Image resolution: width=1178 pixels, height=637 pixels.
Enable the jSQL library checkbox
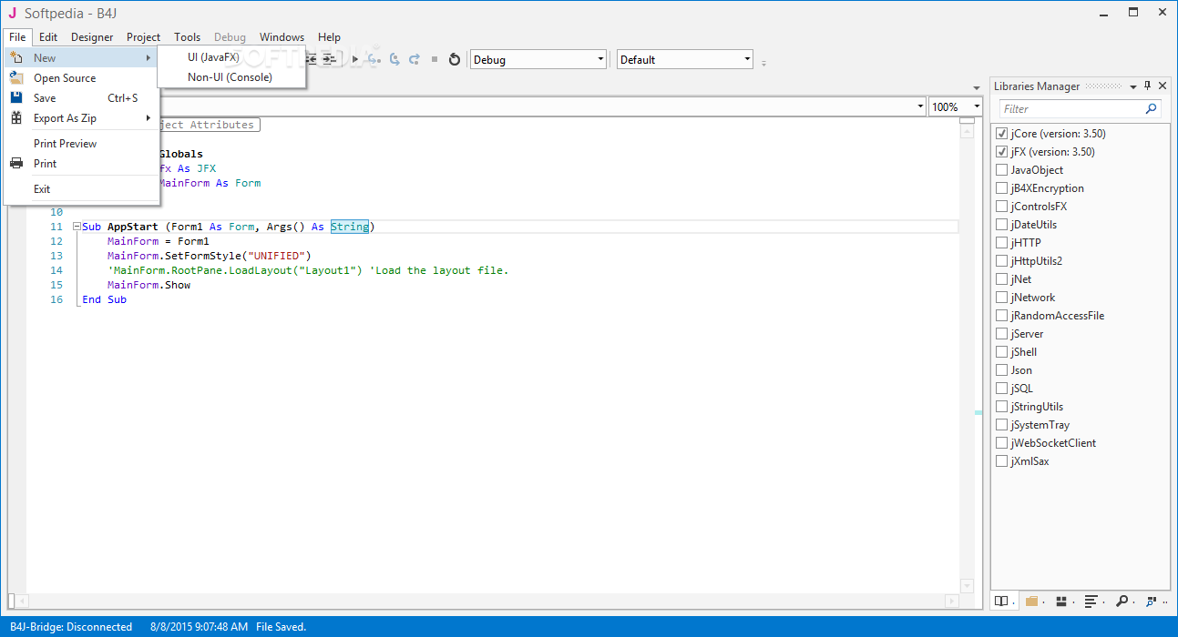click(1002, 389)
